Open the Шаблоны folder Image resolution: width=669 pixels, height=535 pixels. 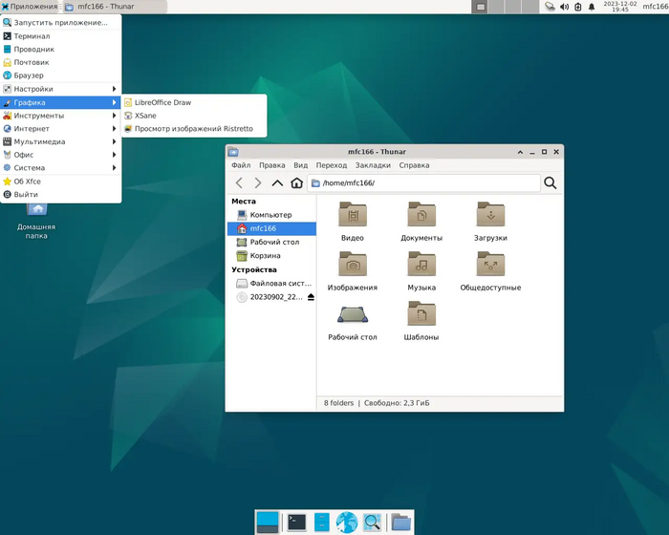click(421, 321)
